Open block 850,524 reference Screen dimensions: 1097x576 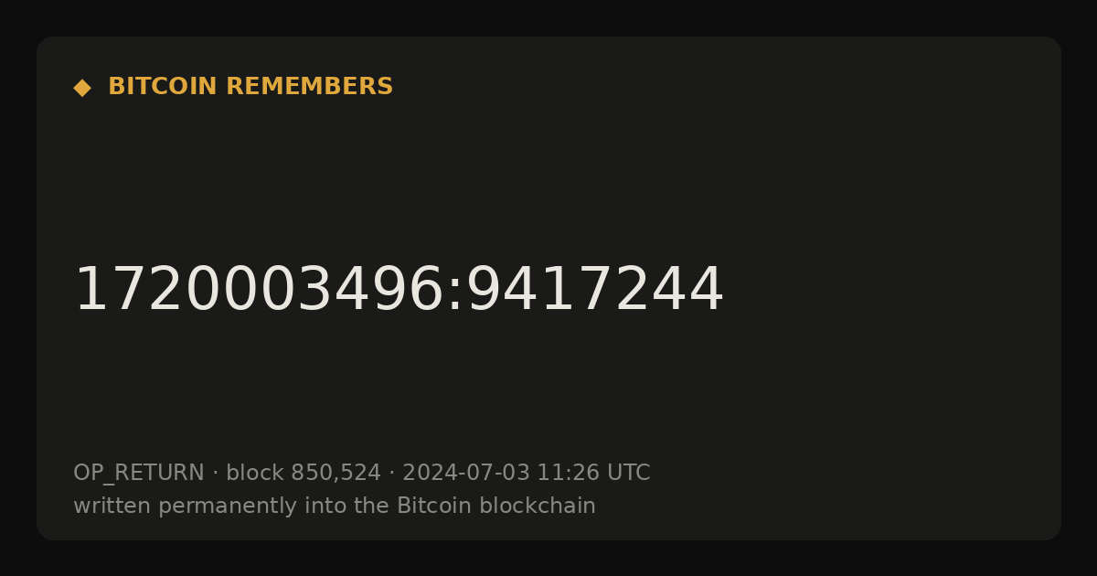[x=304, y=474]
